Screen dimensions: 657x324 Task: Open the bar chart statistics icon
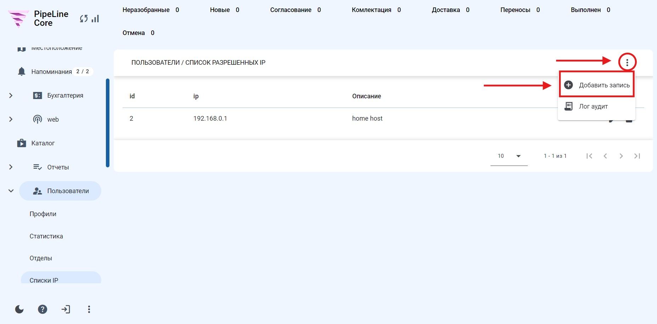tap(95, 19)
